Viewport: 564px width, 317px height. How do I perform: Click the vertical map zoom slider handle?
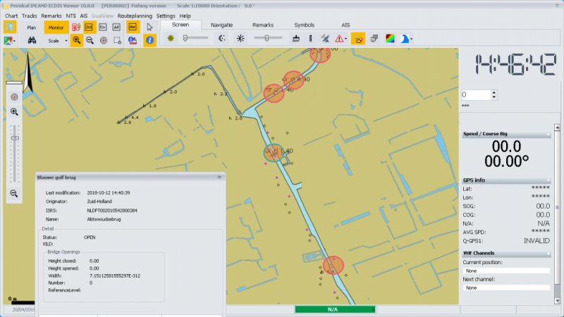(14, 138)
